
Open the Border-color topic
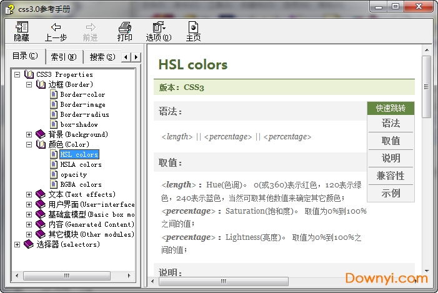click(x=82, y=95)
